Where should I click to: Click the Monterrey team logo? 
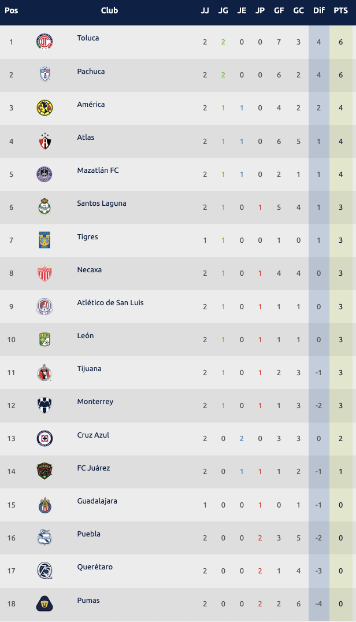pos(44,405)
